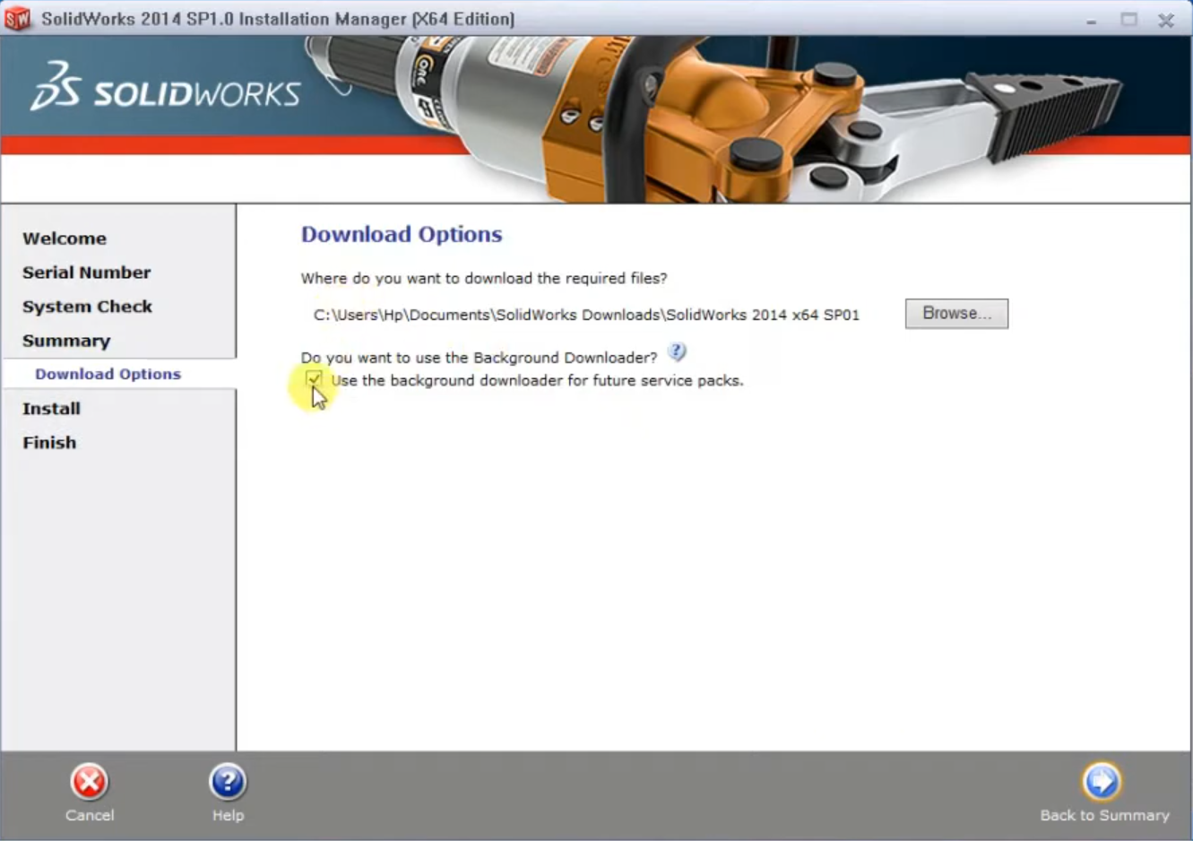The width and height of the screenshot is (1193, 841).
Task: Minimize the Installation Manager window
Action: [x=1091, y=20]
